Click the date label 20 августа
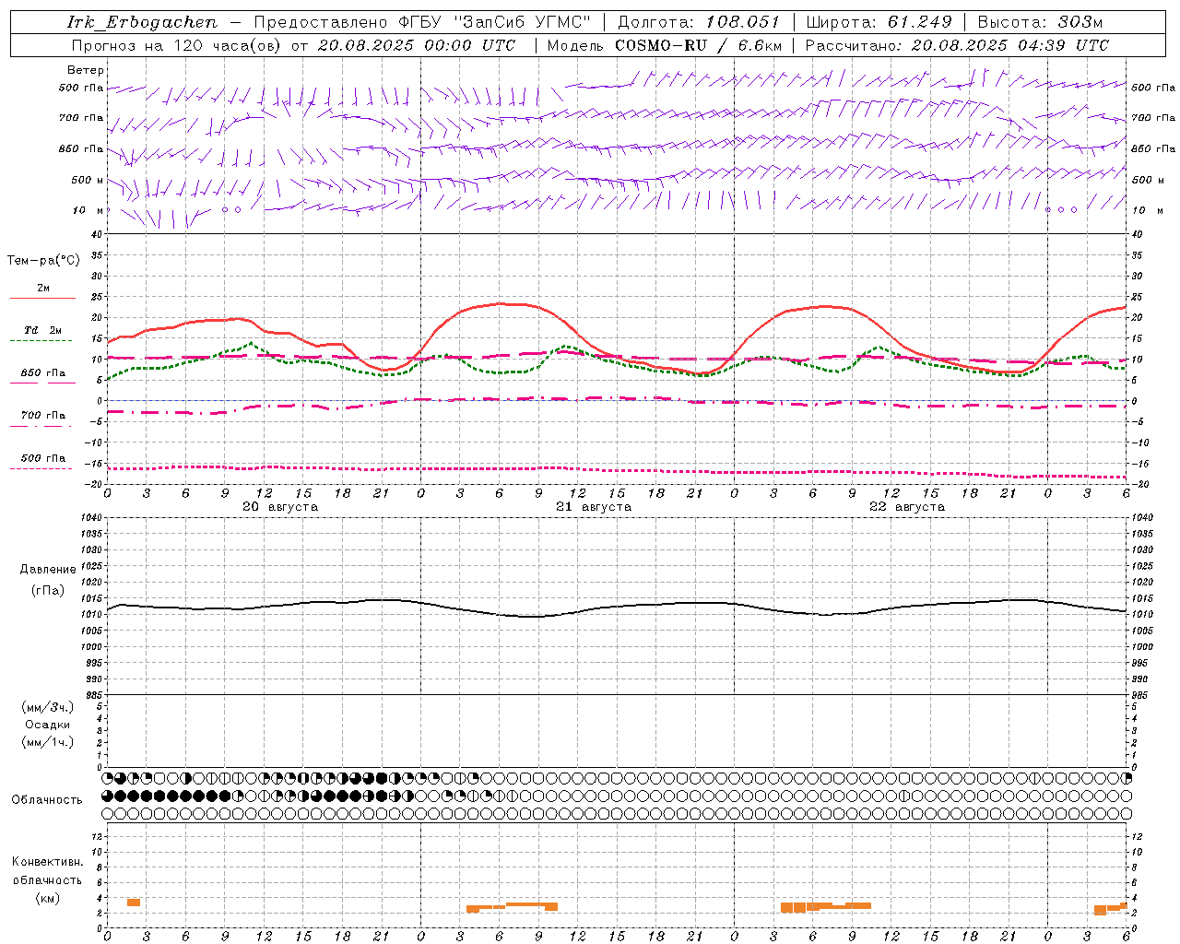Viewport: 1180px width, 944px height. coord(279,507)
